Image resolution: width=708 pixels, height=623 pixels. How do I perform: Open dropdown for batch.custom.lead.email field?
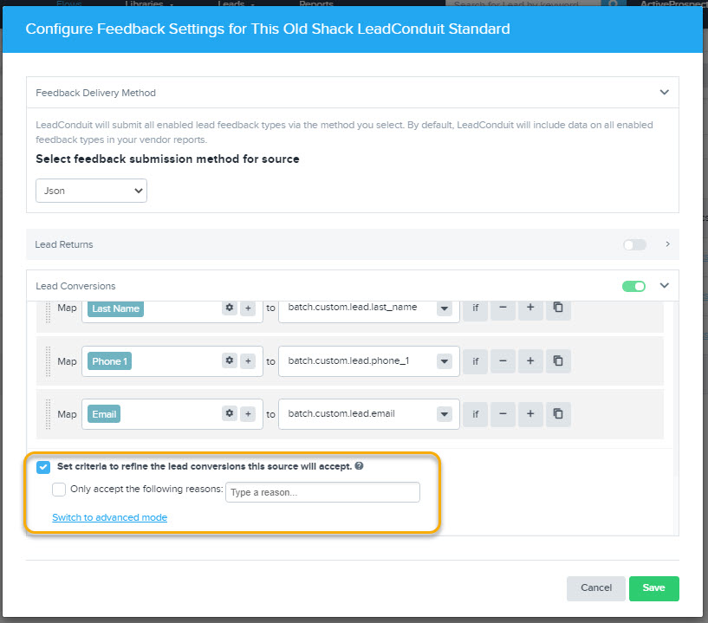pyautogui.click(x=445, y=414)
